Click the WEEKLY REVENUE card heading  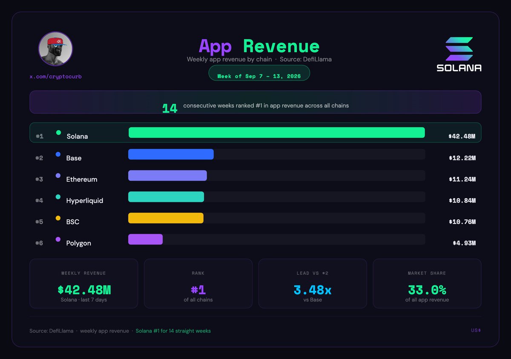(x=83, y=273)
